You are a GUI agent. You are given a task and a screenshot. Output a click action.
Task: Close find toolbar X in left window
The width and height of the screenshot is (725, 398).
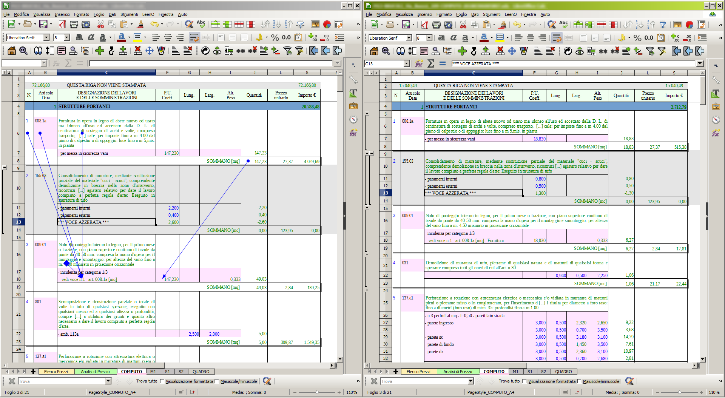point(12,381)
